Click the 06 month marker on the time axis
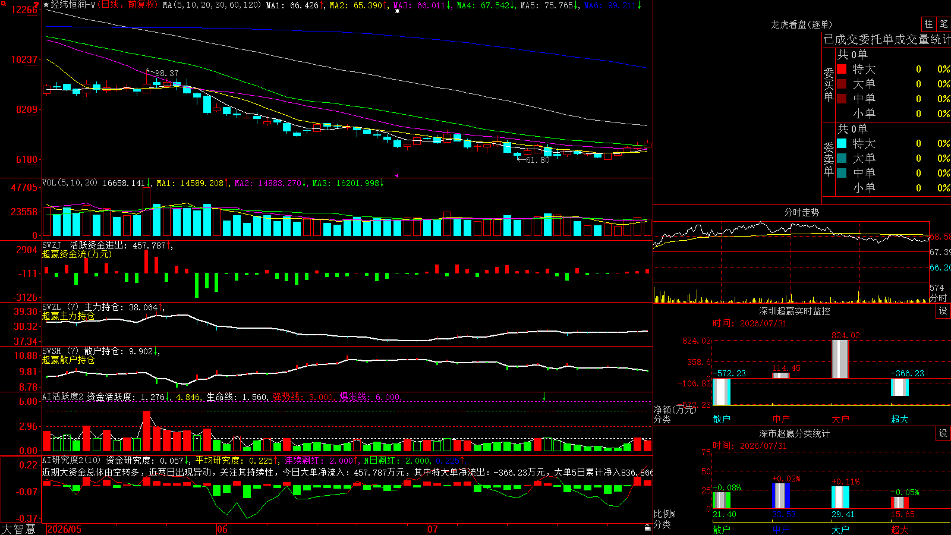Screen dimensions: 951x535 click(222, 529)
